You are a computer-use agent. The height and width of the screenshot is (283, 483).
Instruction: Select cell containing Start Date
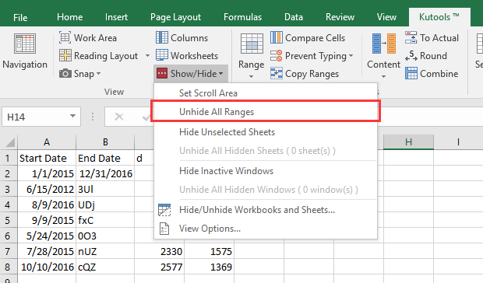[x=47, y=158]
